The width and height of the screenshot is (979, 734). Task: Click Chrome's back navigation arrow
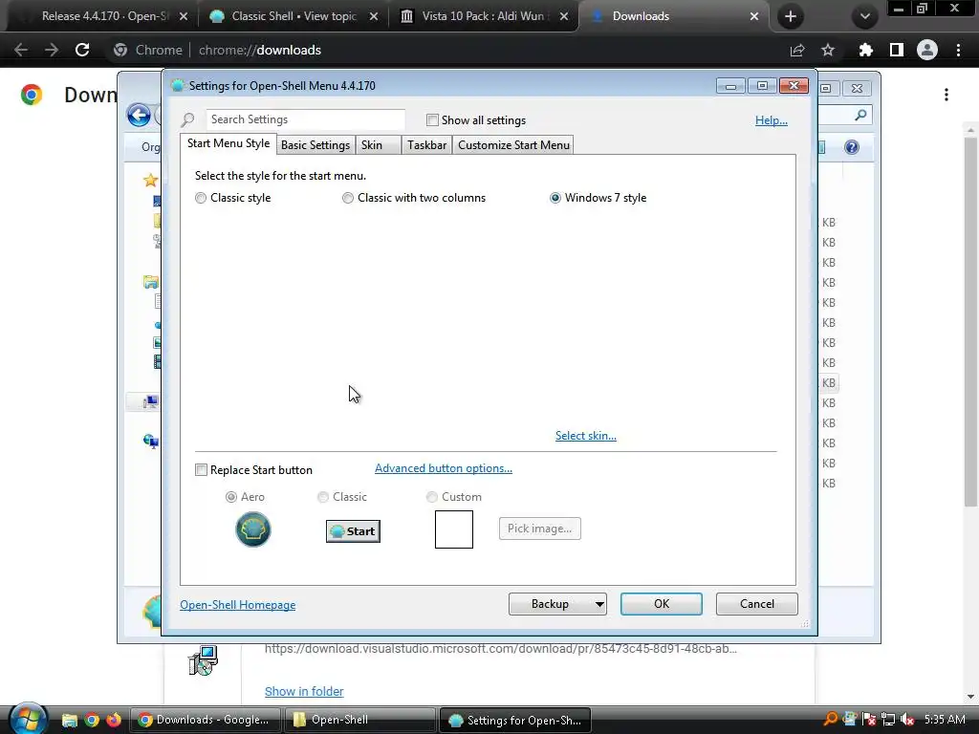point(21,50)
